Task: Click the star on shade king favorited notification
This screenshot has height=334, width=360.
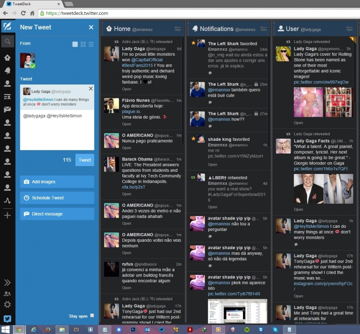Action: 193,139
